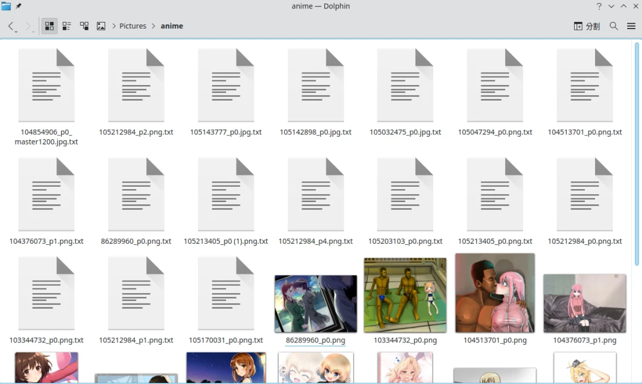Switch to Compact view mode

(67, 26)
